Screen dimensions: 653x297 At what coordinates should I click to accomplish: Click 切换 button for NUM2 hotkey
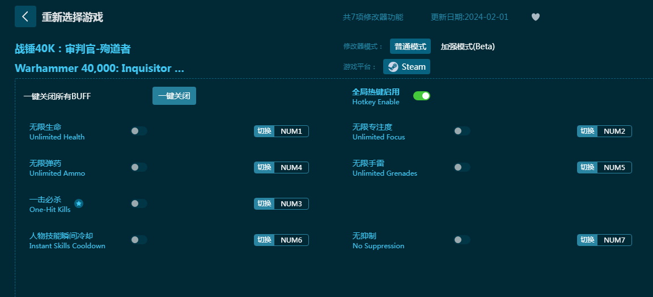[x=587, y=131]
